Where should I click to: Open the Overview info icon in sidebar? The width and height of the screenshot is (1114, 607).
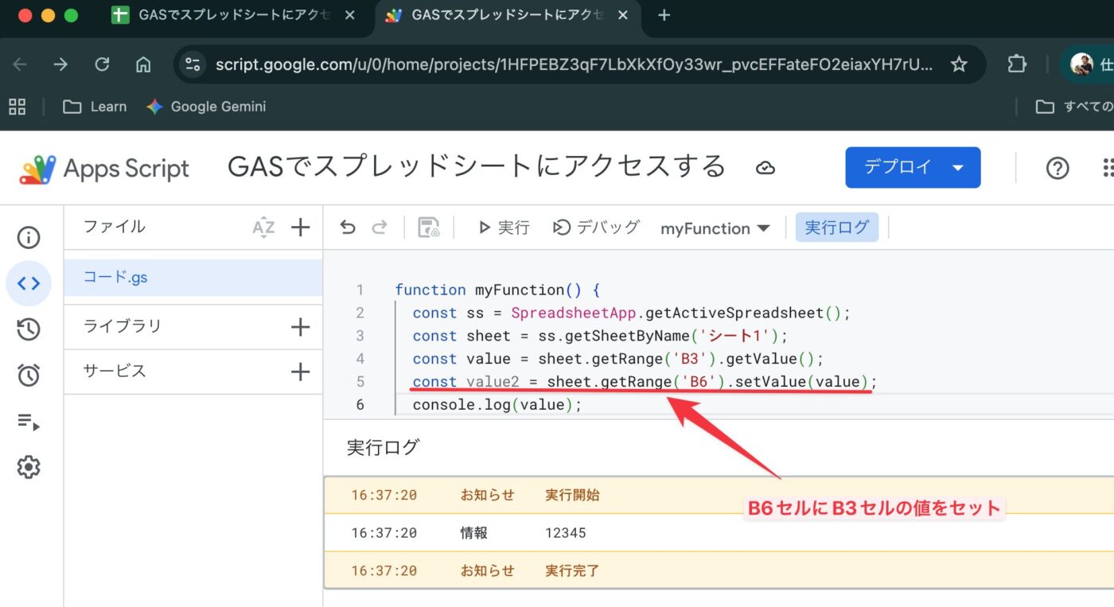click(29, 237)
